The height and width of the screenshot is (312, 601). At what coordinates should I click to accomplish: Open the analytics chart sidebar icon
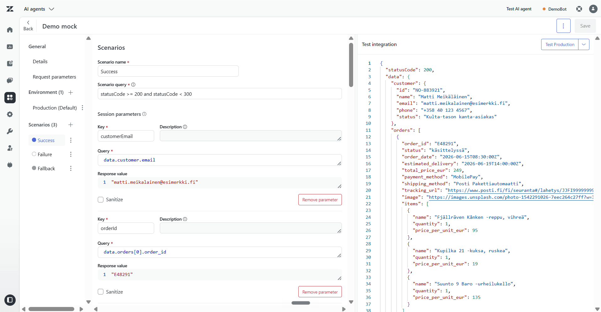[x=10, y=47]
